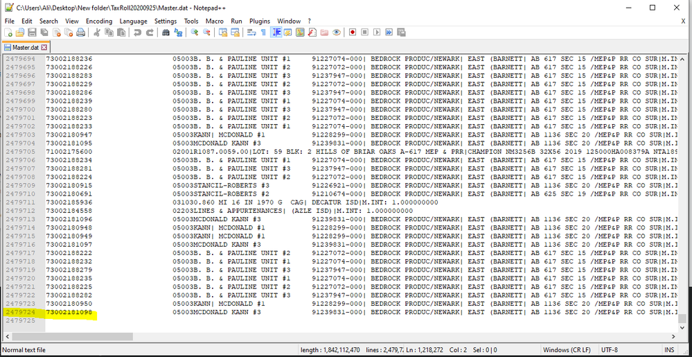The width and height of the screenshot is (692, 357).
Task: Click the Save Recorded Macro icon
Action: point(401,33)
